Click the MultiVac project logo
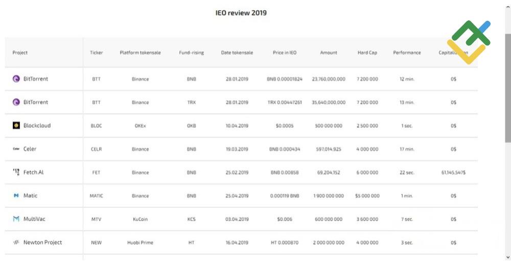 [x=16, y=219]
